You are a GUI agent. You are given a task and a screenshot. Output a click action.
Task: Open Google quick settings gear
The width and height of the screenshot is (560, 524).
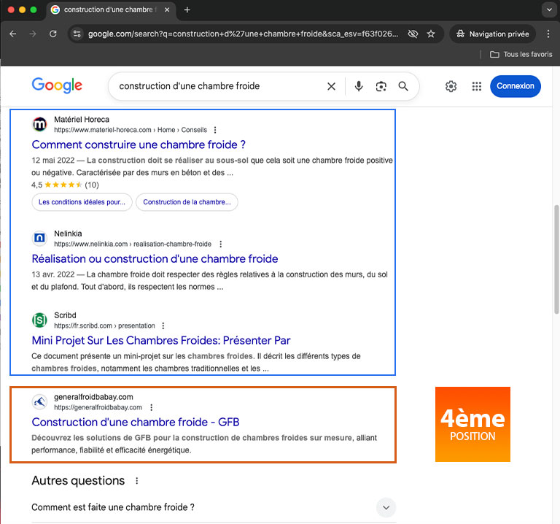(451, 86)
